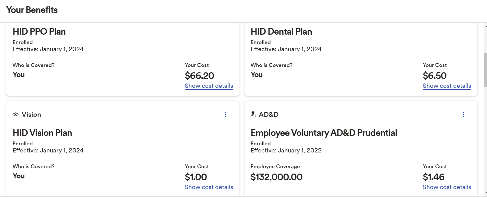Viewport: 487px width, 198px height.
Task: Click Employee Voluntary AD&D Prudential heading
Action: 324,133
